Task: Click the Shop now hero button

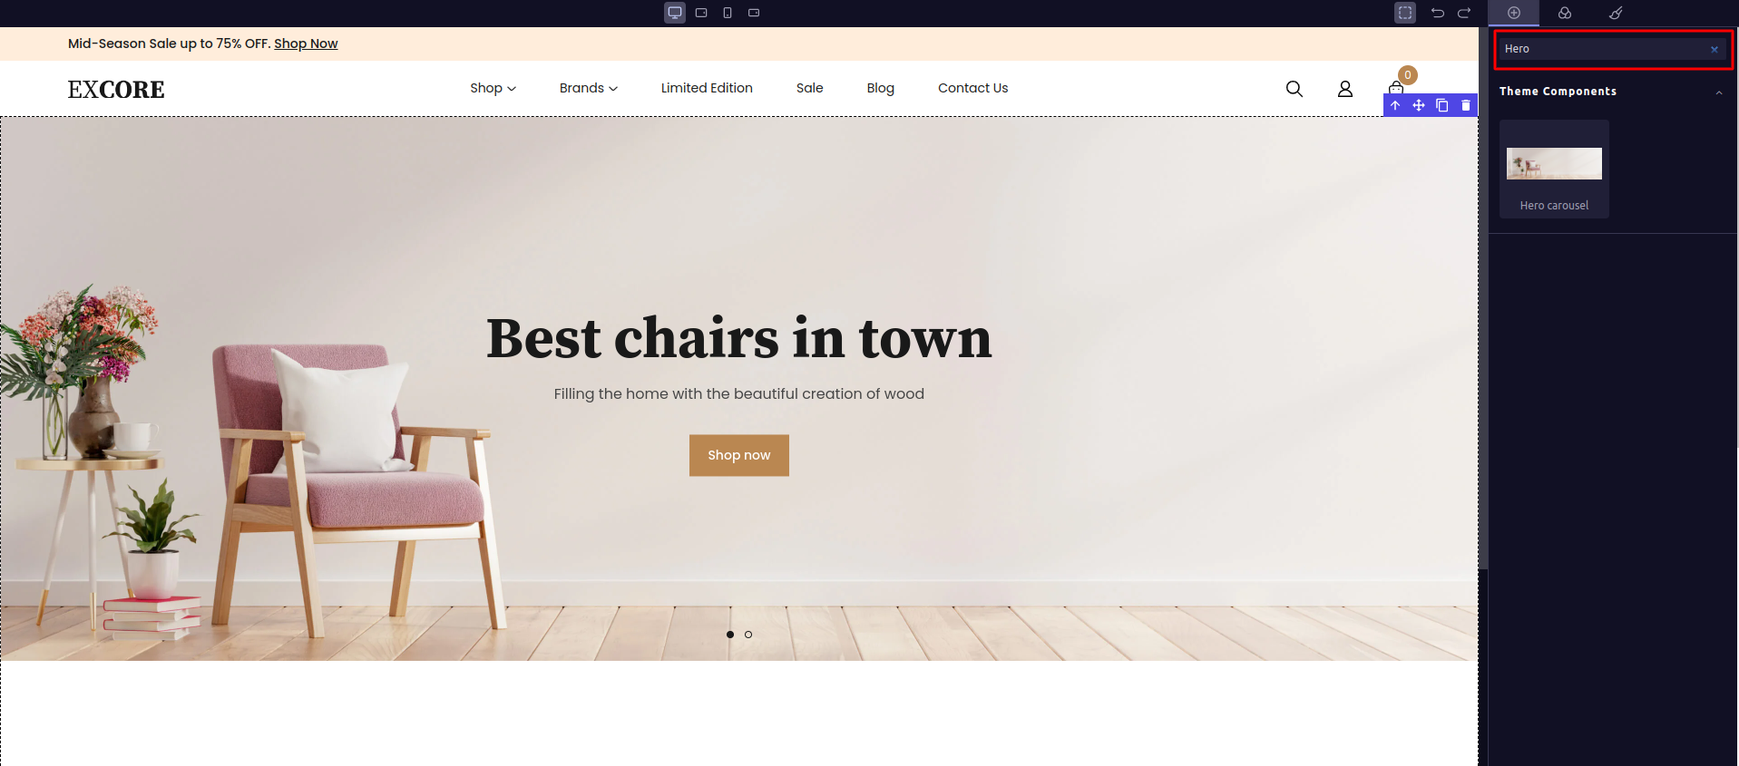Action: pos(739,455)
